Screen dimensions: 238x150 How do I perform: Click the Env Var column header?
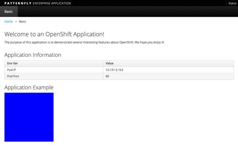tap(54, 63)
